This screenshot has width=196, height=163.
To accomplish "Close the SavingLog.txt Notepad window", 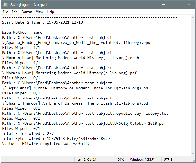I will pos(189,5).
